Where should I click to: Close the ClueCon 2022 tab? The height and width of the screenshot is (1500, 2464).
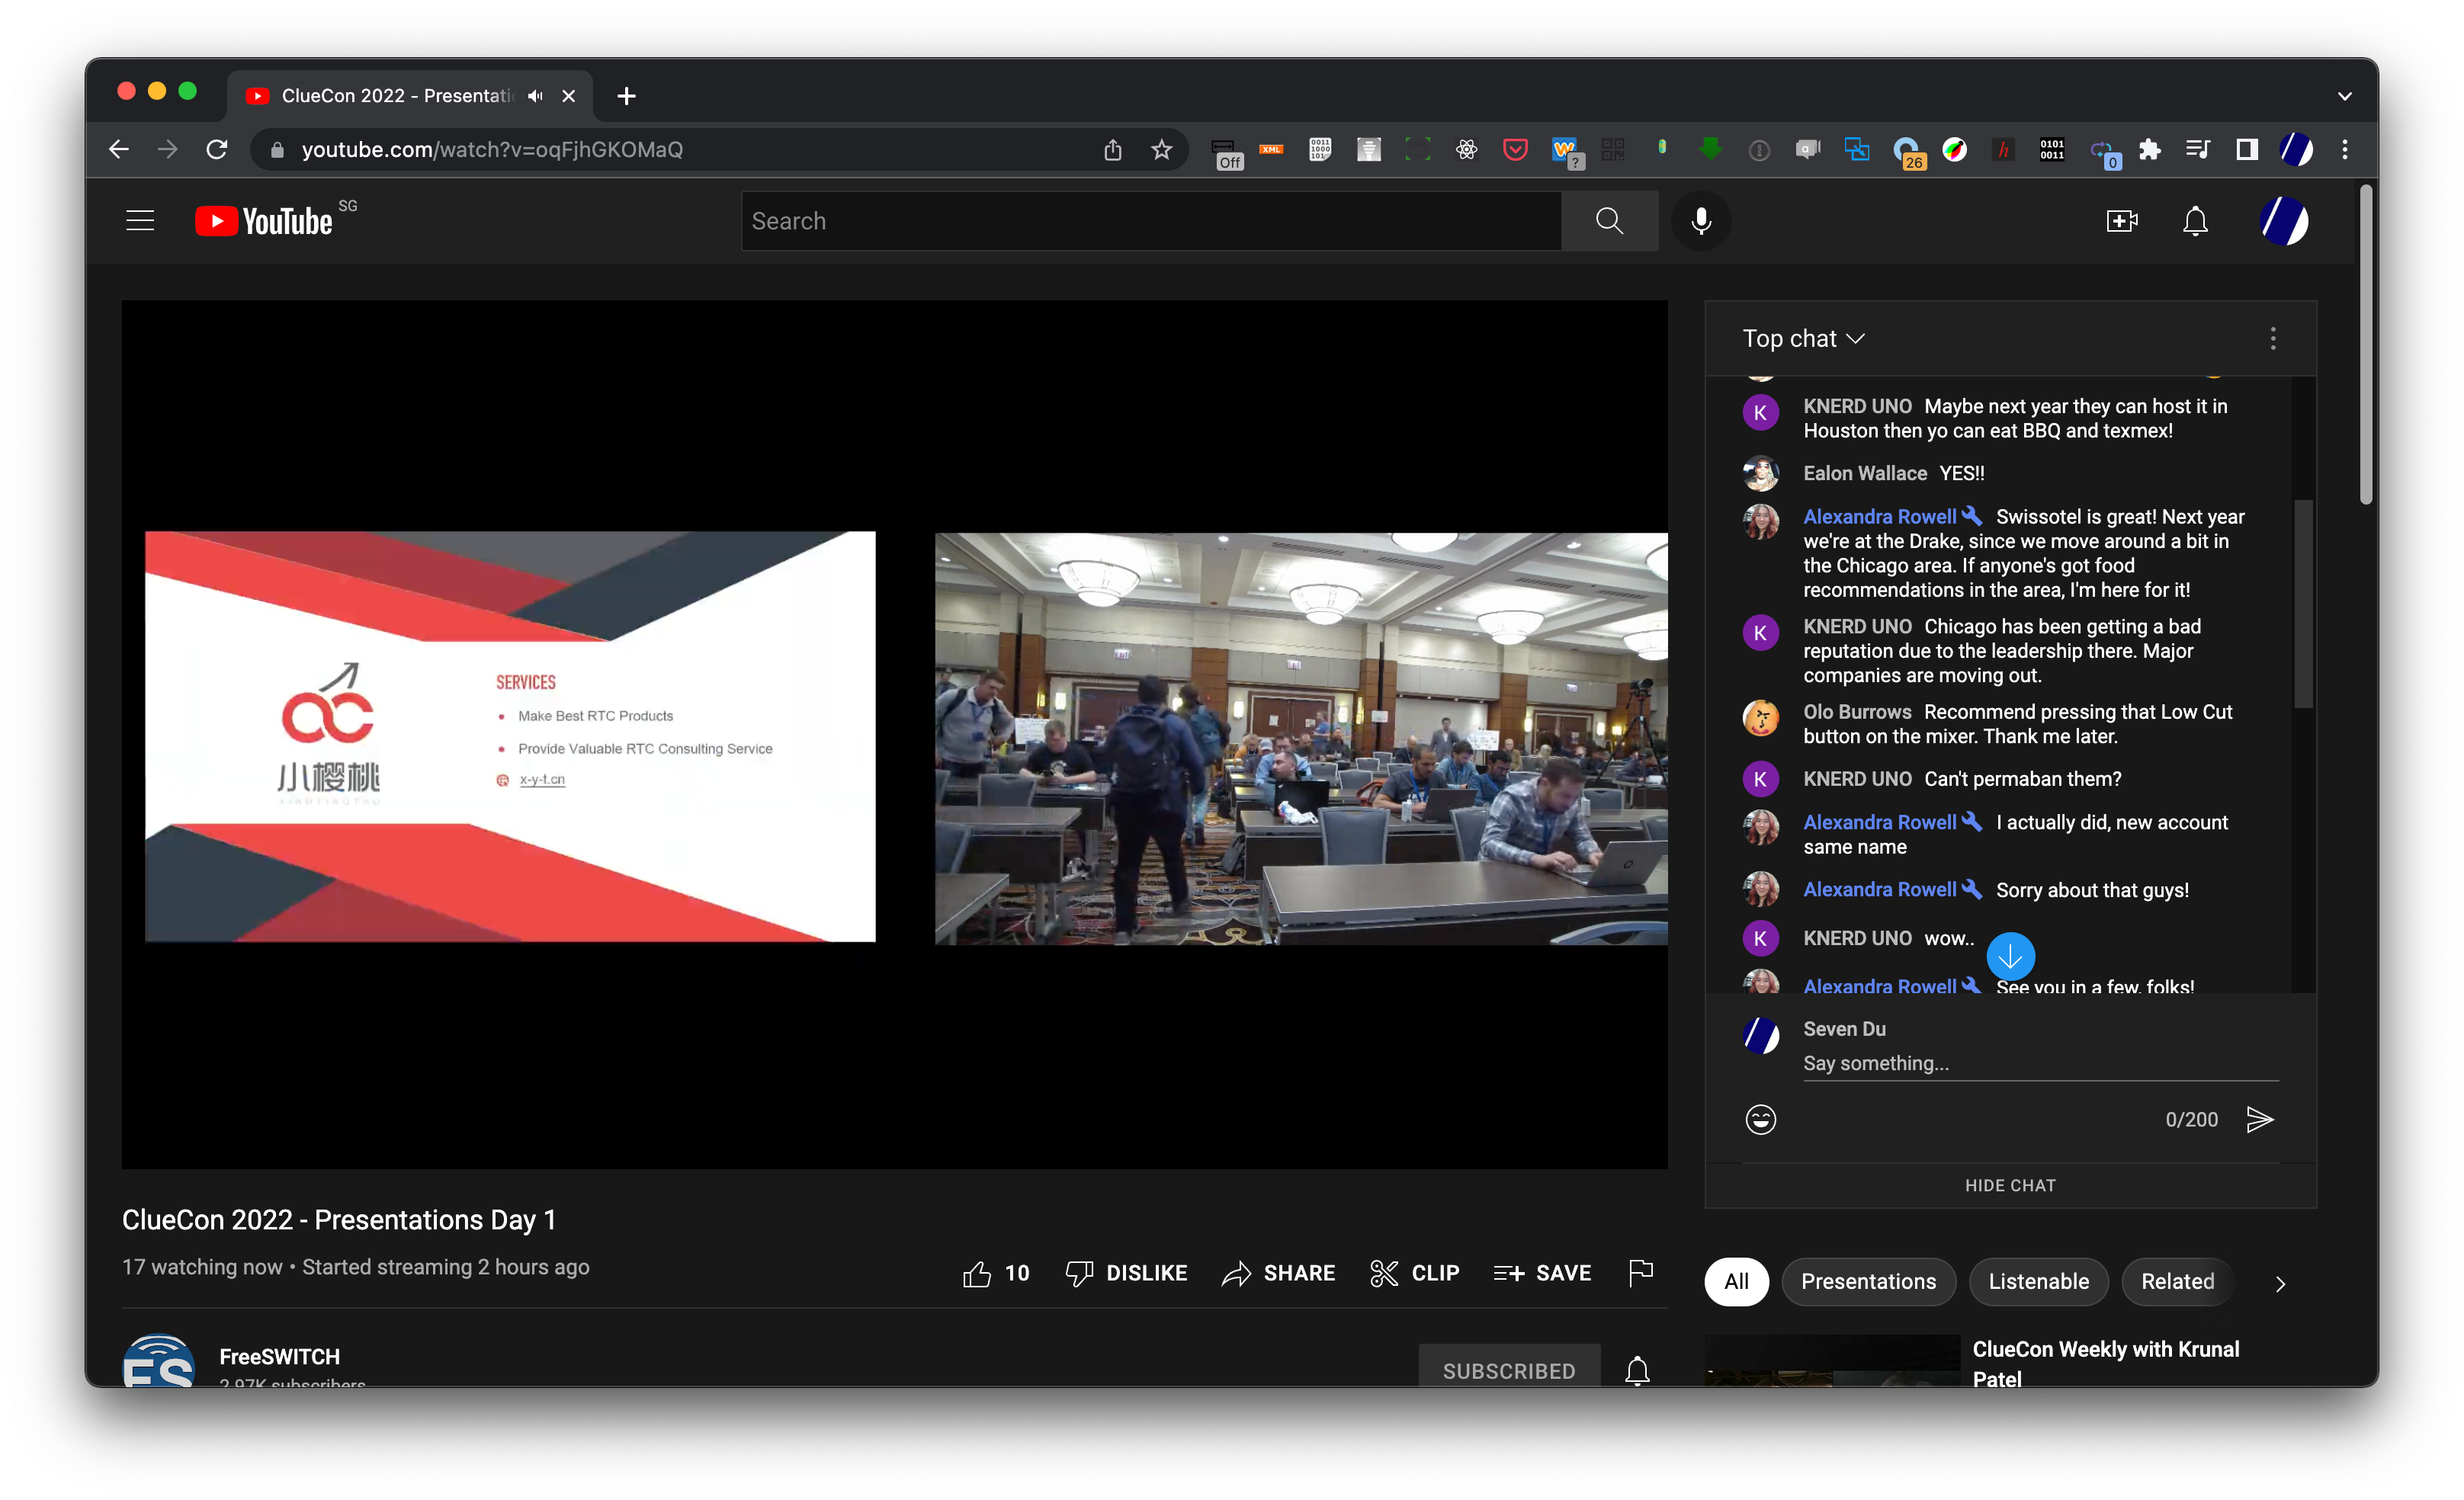click(x=568, y=96)
